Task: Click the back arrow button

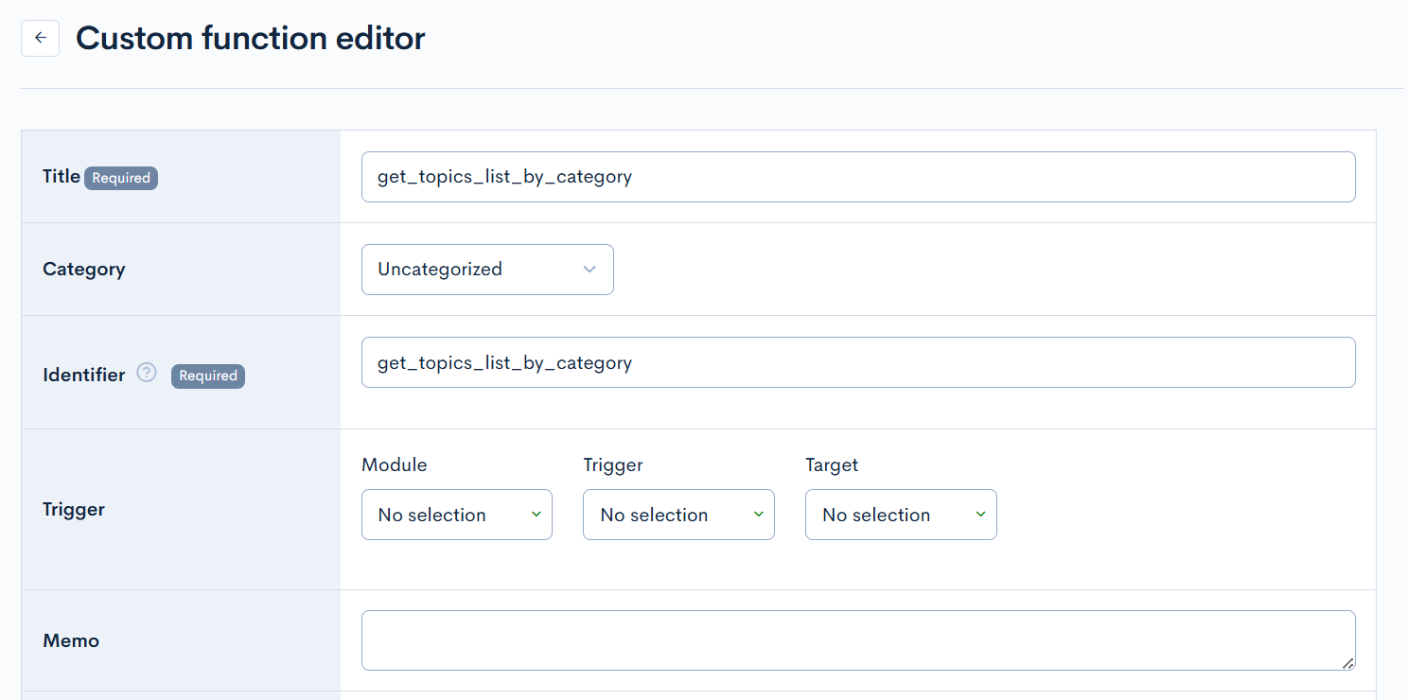Action: [x=40, y=38]
